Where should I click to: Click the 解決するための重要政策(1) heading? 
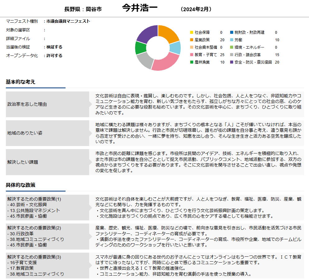[x=34, y=199]
